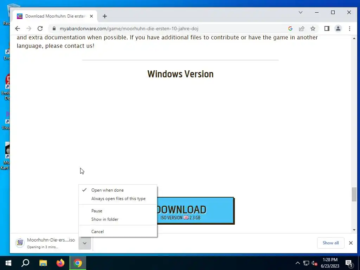Screen dimensions: 360x270
Task: Minimize the Chrome window
Action: tap(317, 12)
